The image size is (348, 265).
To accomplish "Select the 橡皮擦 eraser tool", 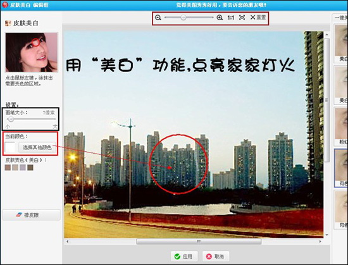I will pos(31,215).
